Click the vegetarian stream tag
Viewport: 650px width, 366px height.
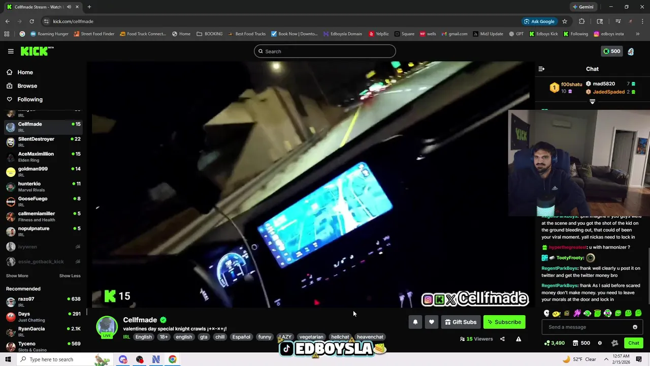311,337
